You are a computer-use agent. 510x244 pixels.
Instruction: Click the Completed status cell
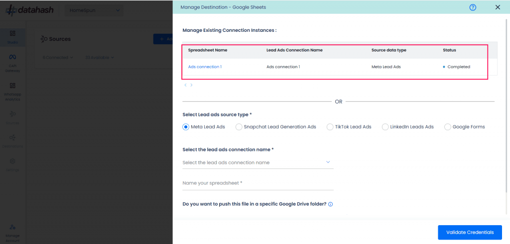(x=457, y=67)
